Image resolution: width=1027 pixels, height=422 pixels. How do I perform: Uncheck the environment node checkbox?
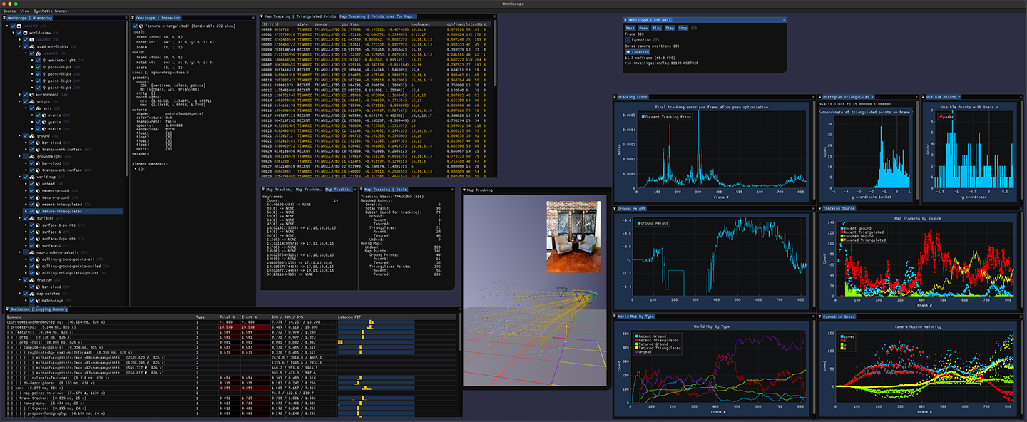tap(25, 94)
